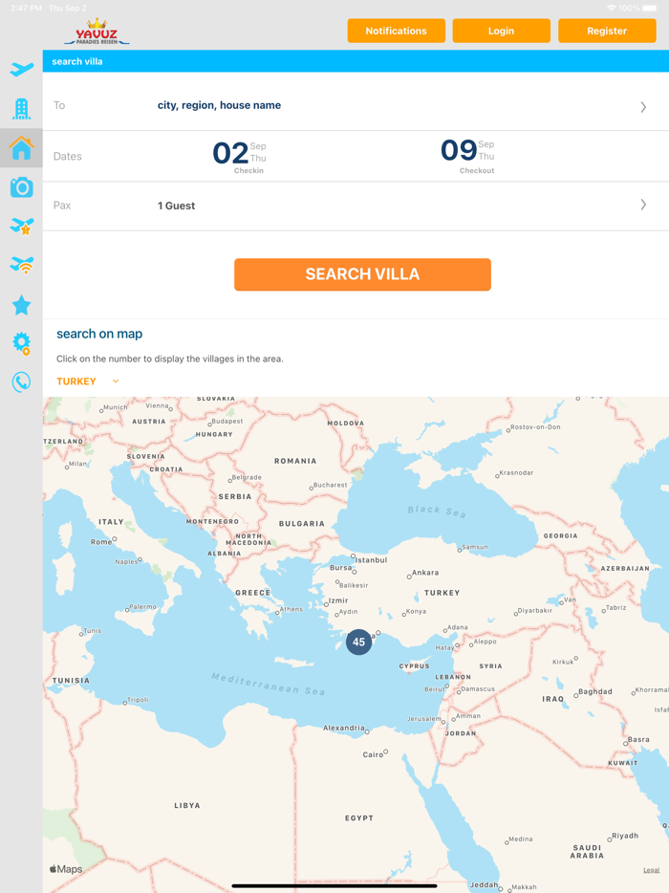Viewport: 669px width, 893px height.
Task: Select the 09 Sep checkout date
Action: pos(468,156)
